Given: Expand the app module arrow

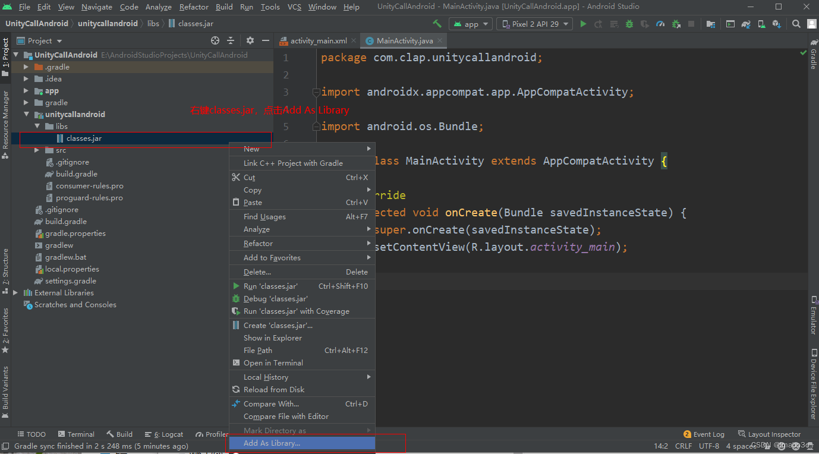Looking at the screenshot, I should click(26, 90).
